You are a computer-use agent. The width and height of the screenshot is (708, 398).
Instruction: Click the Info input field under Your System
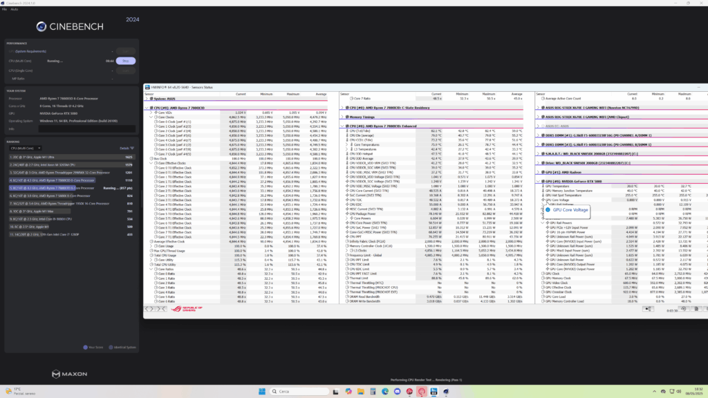pyautogui.click(x=86, y=129)
